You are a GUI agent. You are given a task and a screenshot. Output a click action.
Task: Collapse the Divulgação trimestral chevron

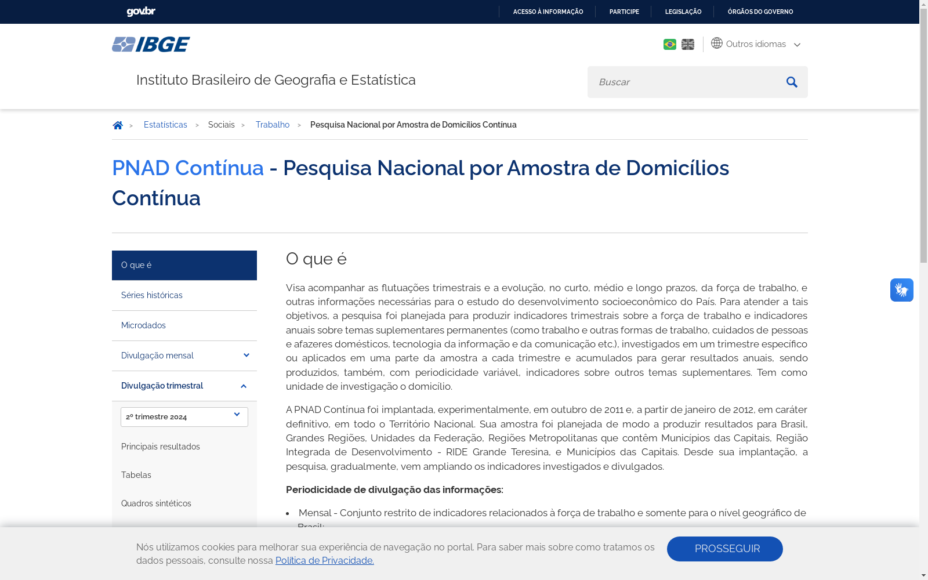coord(244,386)
